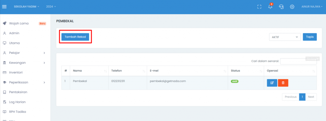Click row number 1 cell
This screenshot has width=326, height=121.
tap(66, 83)
